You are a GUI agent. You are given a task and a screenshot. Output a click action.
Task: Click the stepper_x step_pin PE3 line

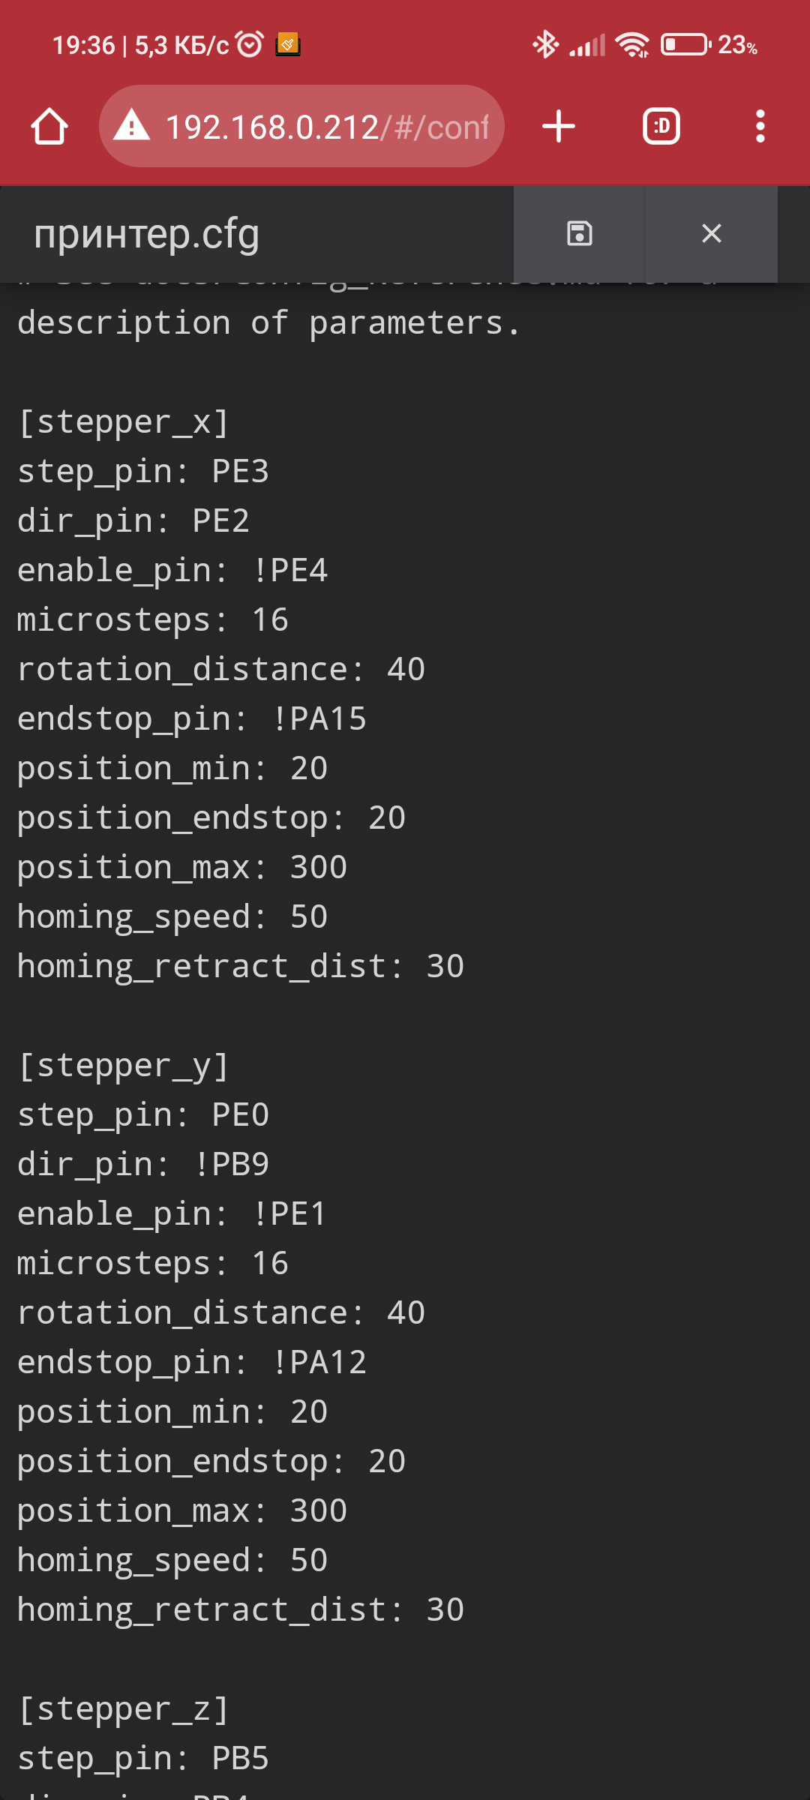pyautogui.click(x=143, y=472)
